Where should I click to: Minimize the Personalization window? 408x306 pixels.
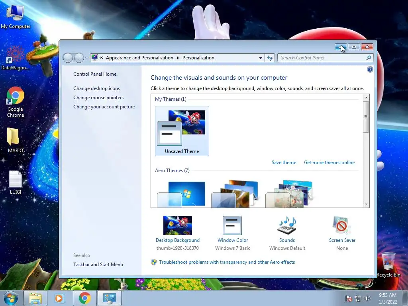pos(341,47)
